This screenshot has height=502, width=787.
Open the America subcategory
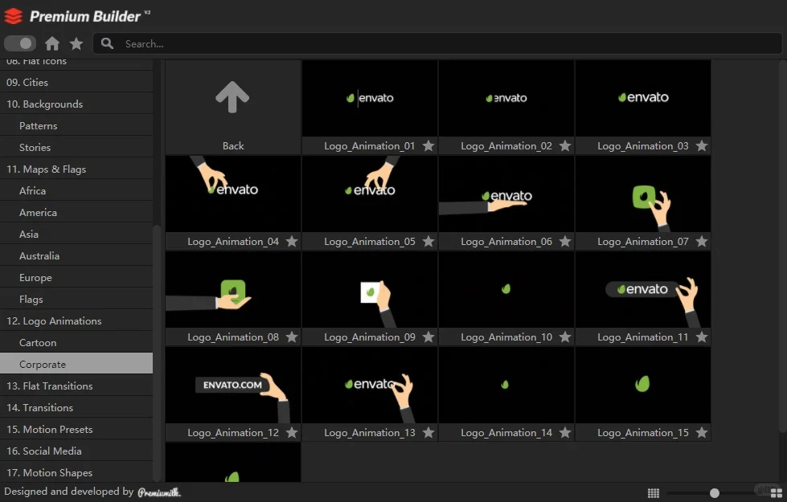coord(76,212)
